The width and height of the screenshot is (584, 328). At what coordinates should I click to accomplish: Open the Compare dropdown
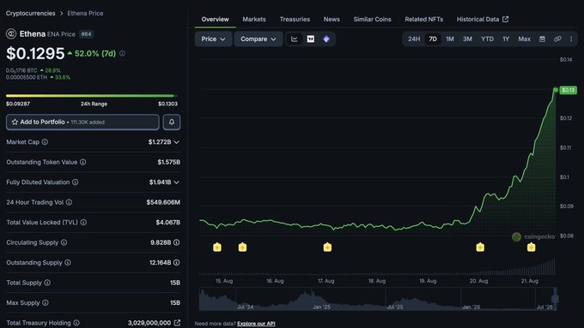(x=259, y=39)
